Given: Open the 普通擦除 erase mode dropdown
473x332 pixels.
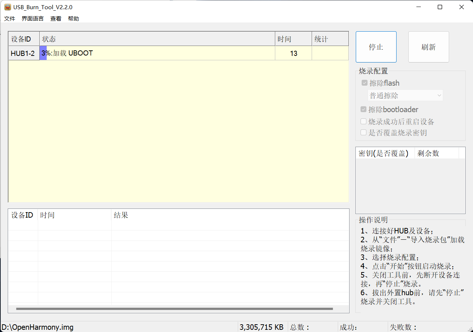Looking at the screenshot, I should (405, 95).
